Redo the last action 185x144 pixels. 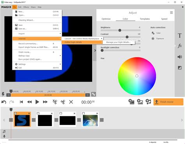(x=12, y=102)
